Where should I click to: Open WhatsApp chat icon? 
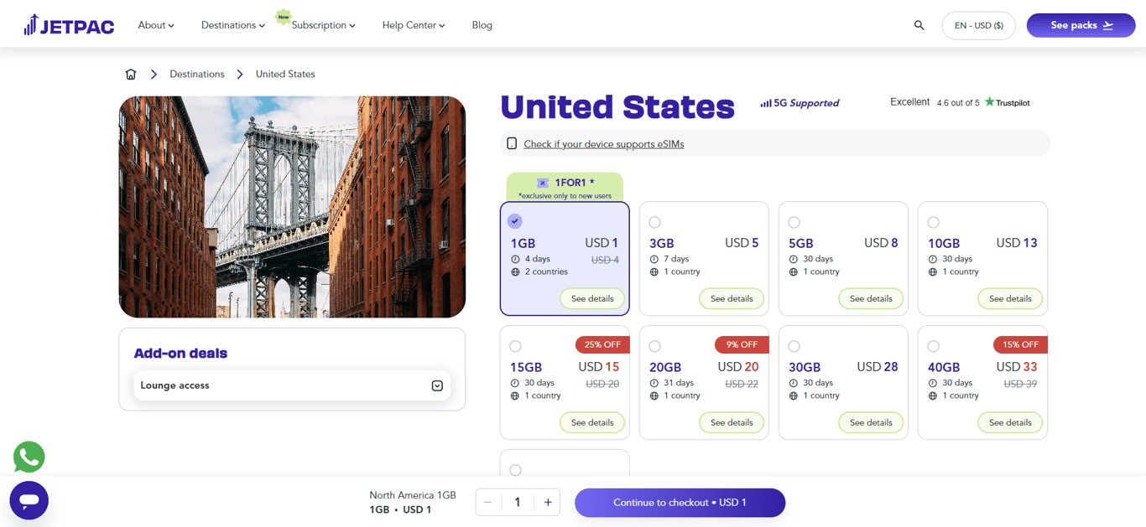click(29, 457)
